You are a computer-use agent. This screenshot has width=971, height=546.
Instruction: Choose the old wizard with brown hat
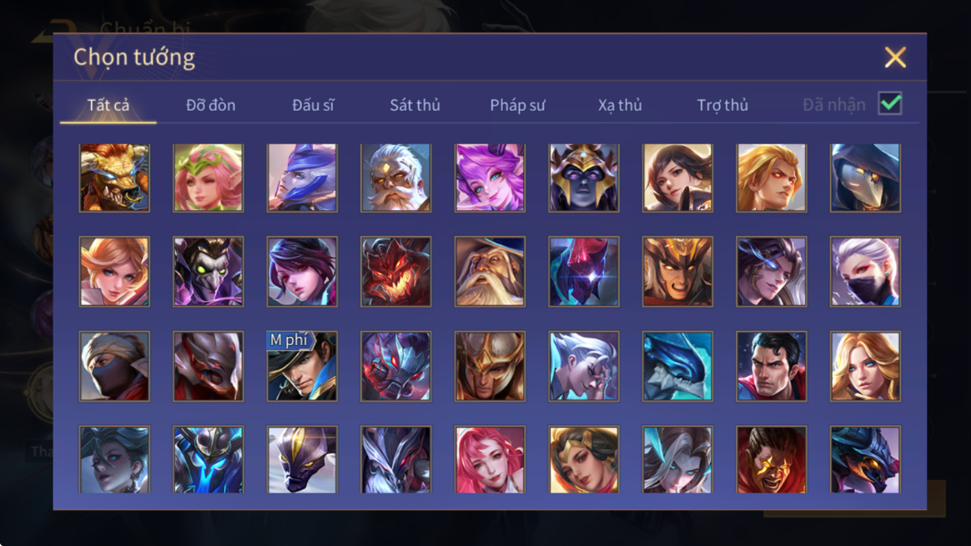[x=490, y=271]
